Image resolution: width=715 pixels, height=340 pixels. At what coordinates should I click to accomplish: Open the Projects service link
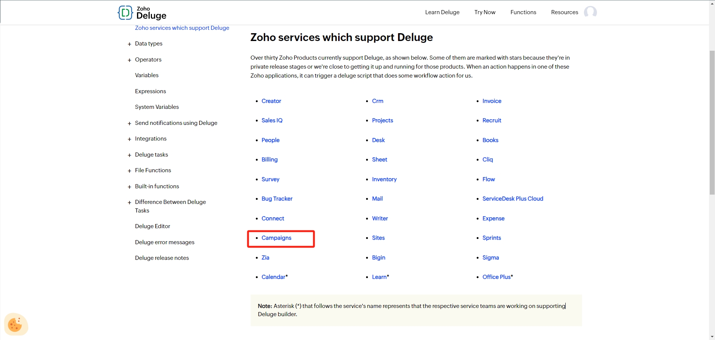click(382, 120)
